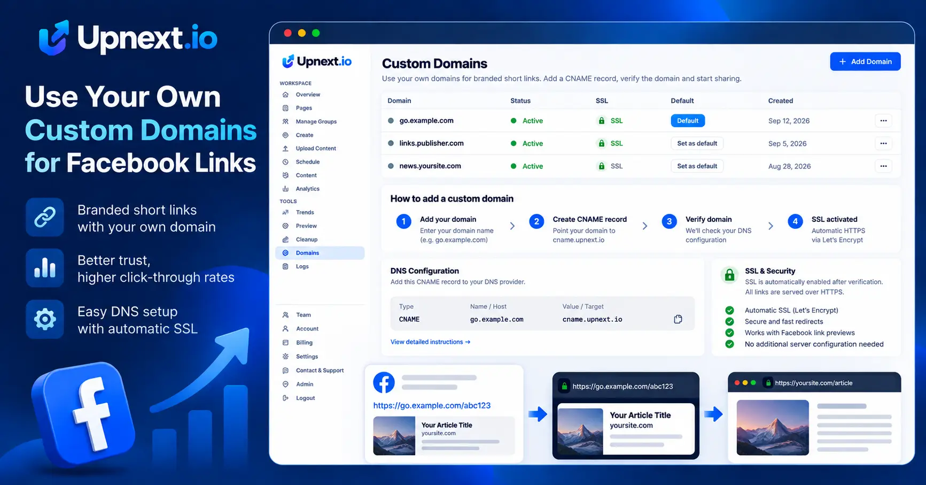Open the Account page
The image size is (926, 485).
(307, 329)
